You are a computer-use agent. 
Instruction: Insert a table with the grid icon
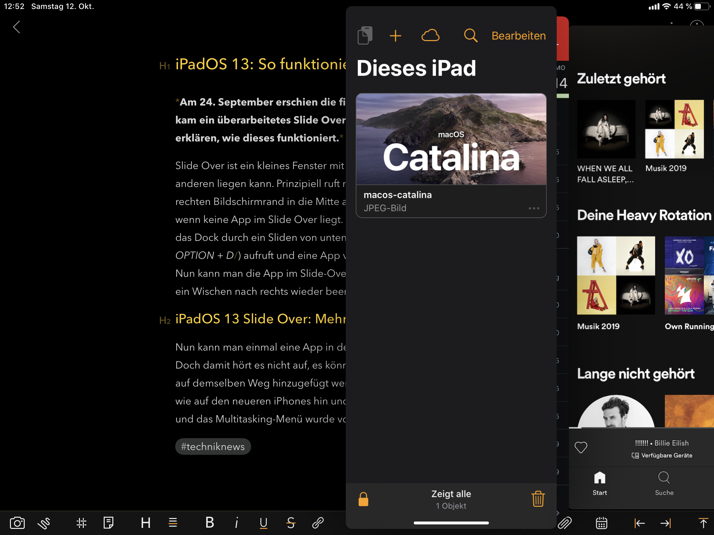coord(81,523)
